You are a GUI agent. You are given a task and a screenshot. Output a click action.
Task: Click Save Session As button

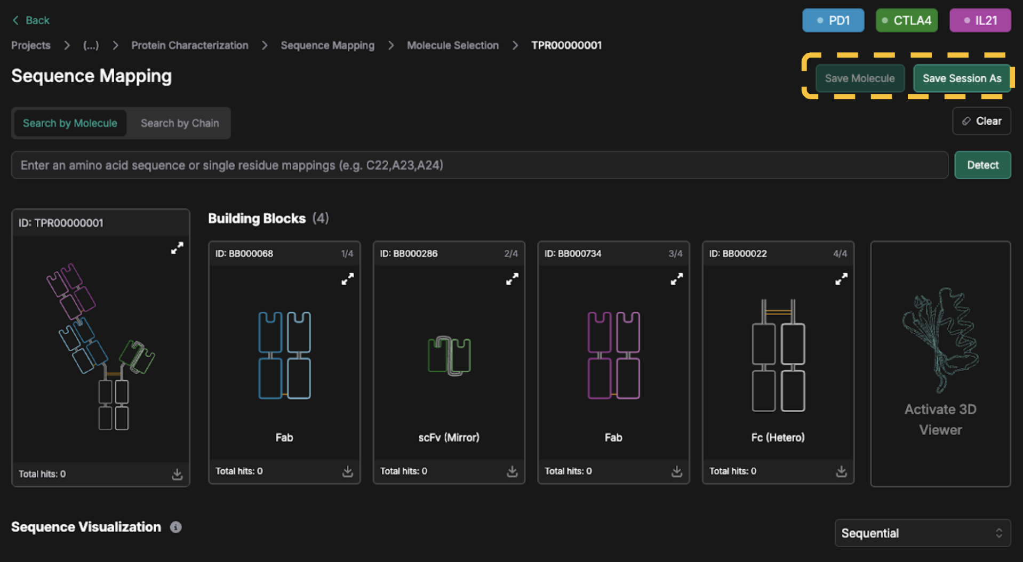(x=962, y=78)
